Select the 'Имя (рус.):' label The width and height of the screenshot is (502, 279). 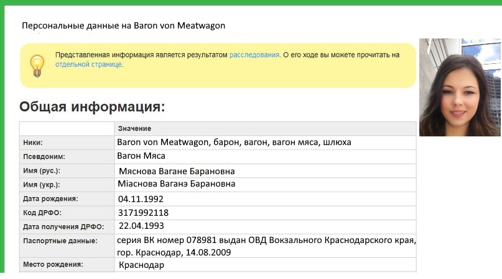[x=42, y=170]
